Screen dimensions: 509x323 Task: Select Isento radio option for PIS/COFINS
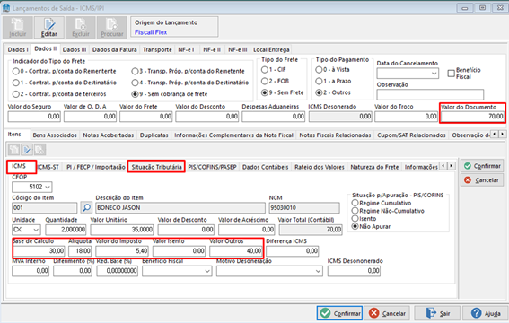355,219
